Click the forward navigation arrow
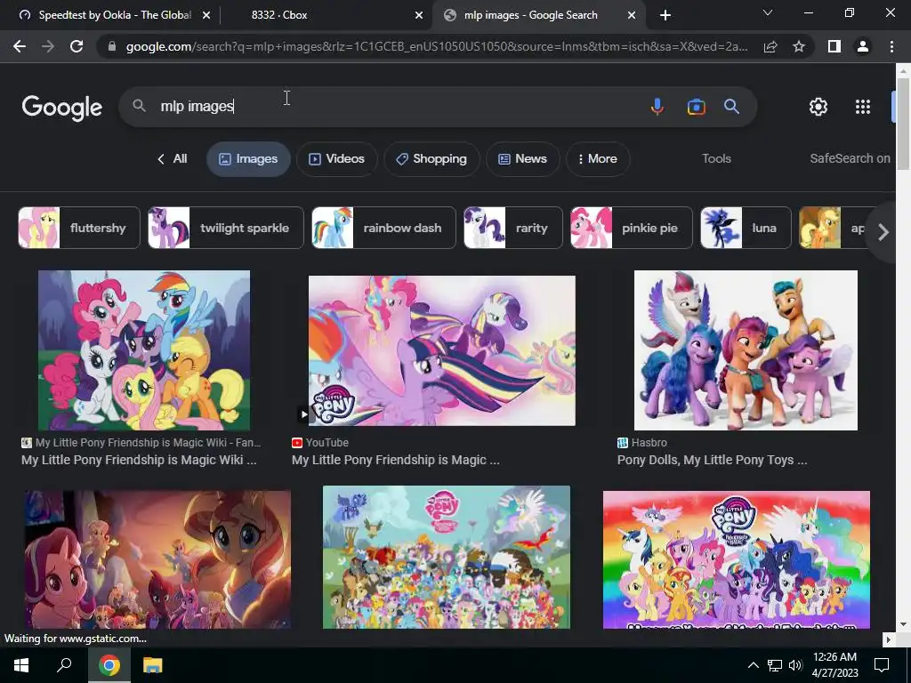This screenshot has height=683, width=911. point(48,46)
